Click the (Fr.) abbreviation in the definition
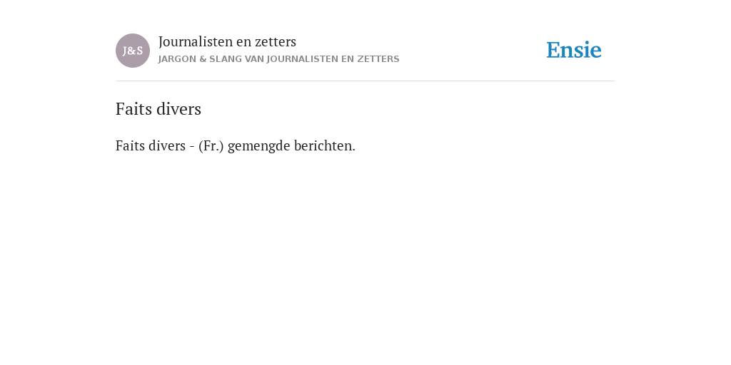The image size is (731, 365). [211, 145]
